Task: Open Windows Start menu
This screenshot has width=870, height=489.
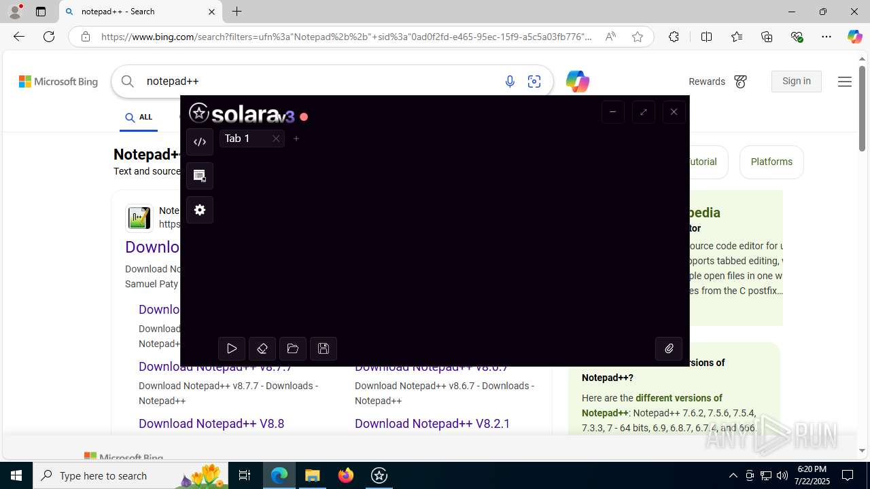Action: coord(16,475)
